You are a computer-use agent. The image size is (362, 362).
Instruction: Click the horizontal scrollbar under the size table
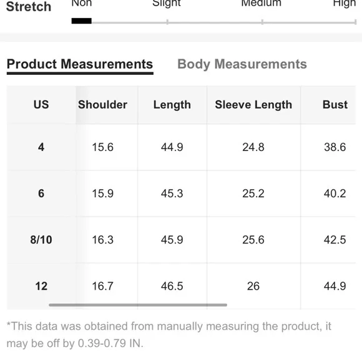pyautogui.click(x=138, y=305)
